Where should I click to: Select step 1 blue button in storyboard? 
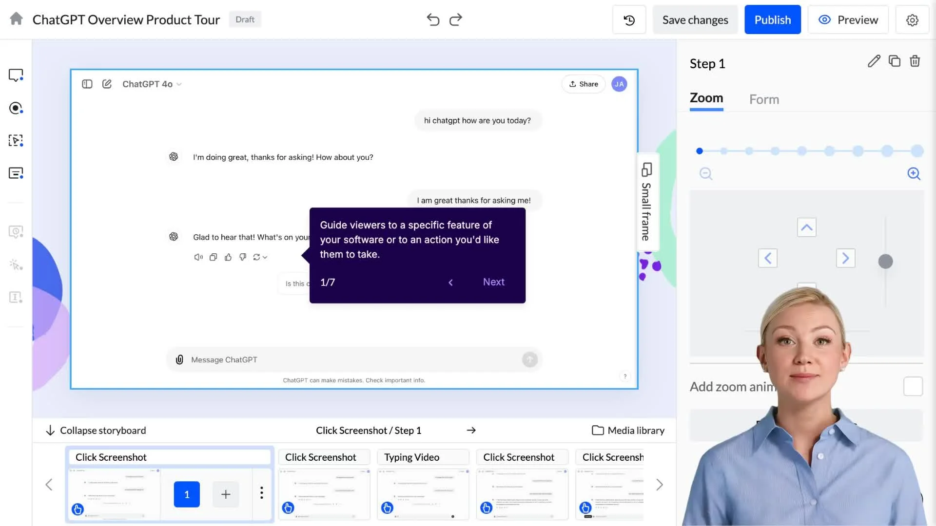[187, 494]
